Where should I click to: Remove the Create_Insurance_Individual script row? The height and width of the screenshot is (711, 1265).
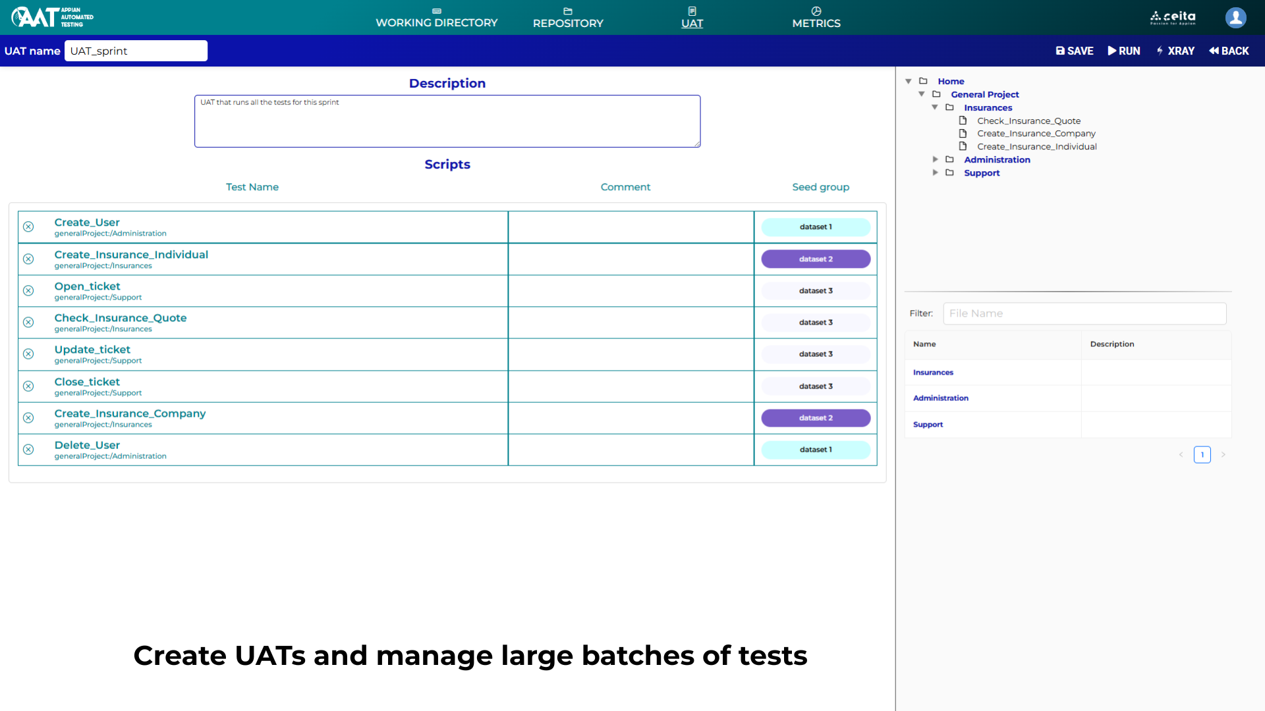(x=28, y=259)
